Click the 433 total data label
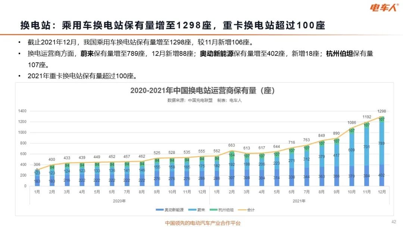Viewport: 403px width, 227px height. (x=67, y=158)
